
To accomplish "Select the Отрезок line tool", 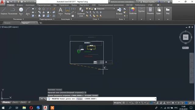I will [x=4, y=11].
